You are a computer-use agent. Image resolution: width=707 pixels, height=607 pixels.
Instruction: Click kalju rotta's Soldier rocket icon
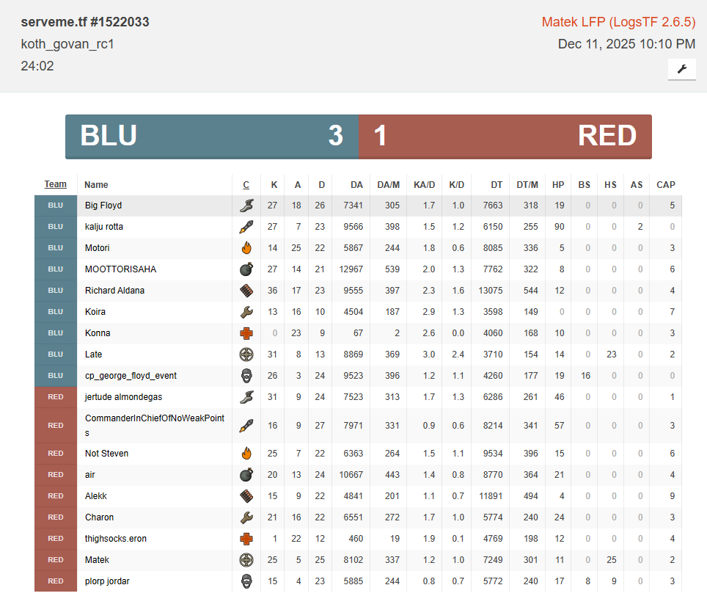pyautogui.click(x=246, y=227)
